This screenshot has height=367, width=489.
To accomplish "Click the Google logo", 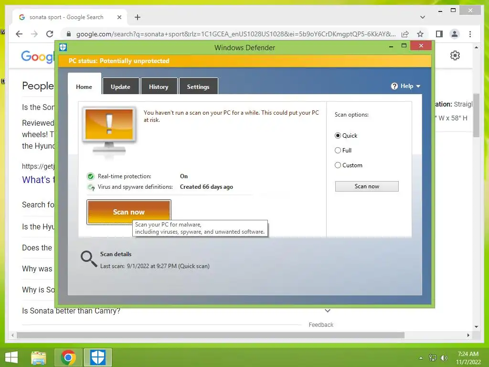I will [x=37, y=57].
